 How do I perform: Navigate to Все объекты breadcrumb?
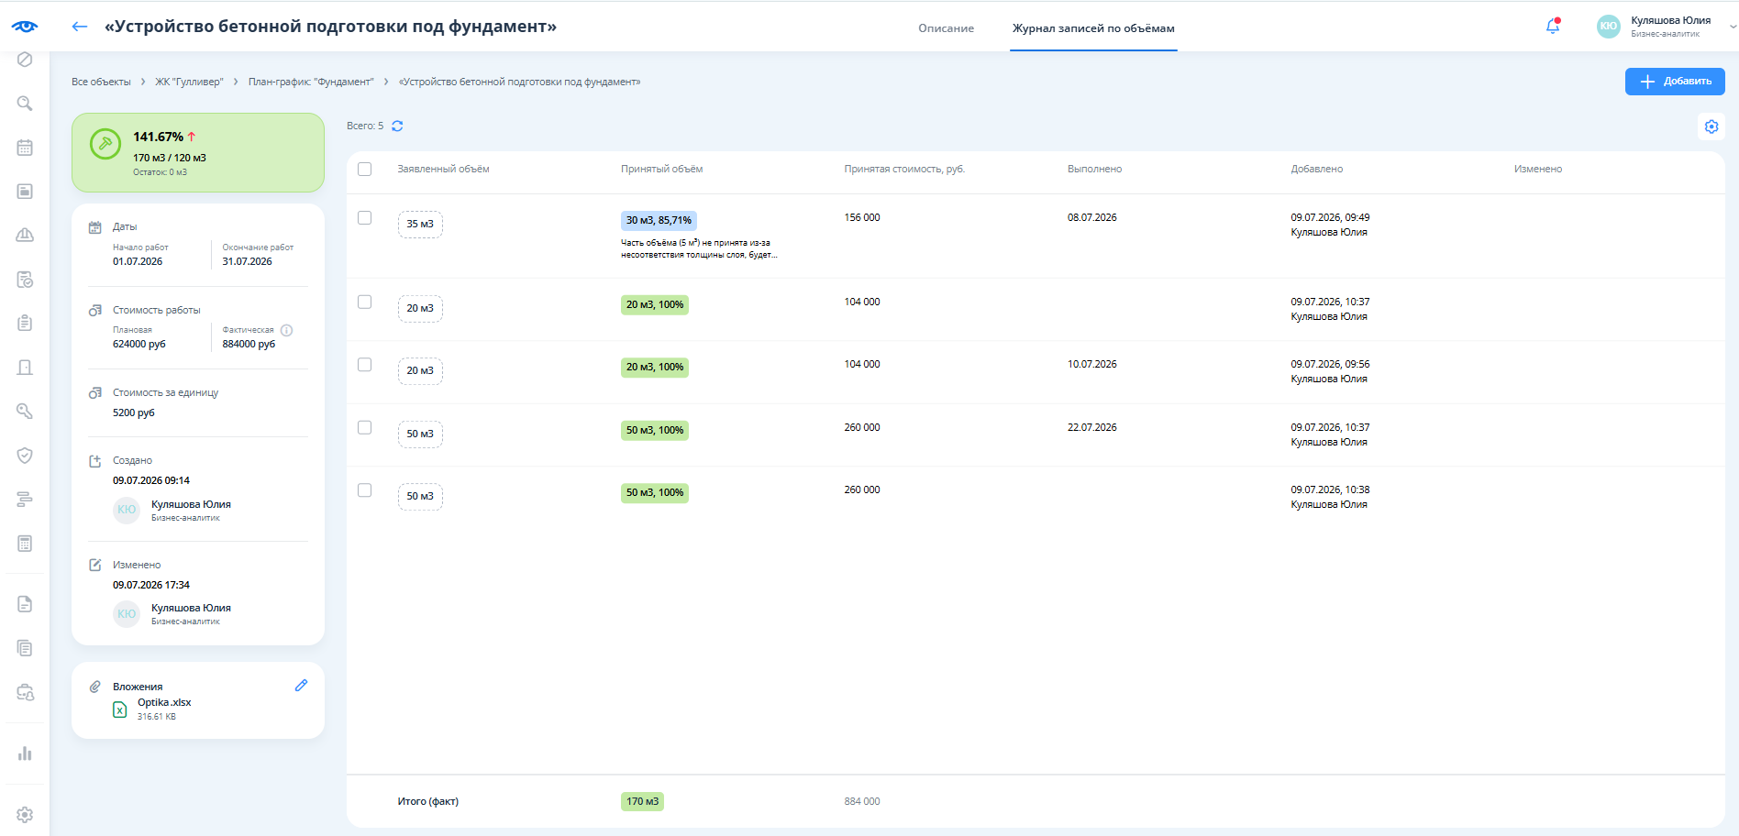(x=101, y=82)
